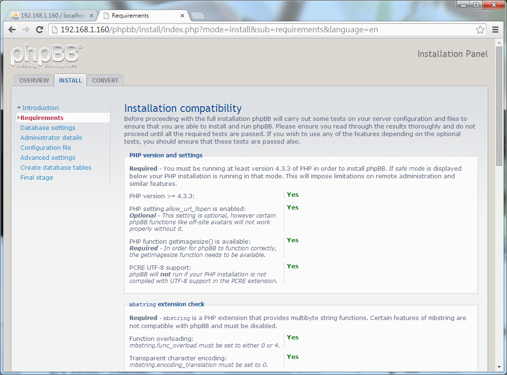The width and height of the screenshot is (507, 375).
Task: Select the Requirements browser tab
Action: [x=143, y=16]
